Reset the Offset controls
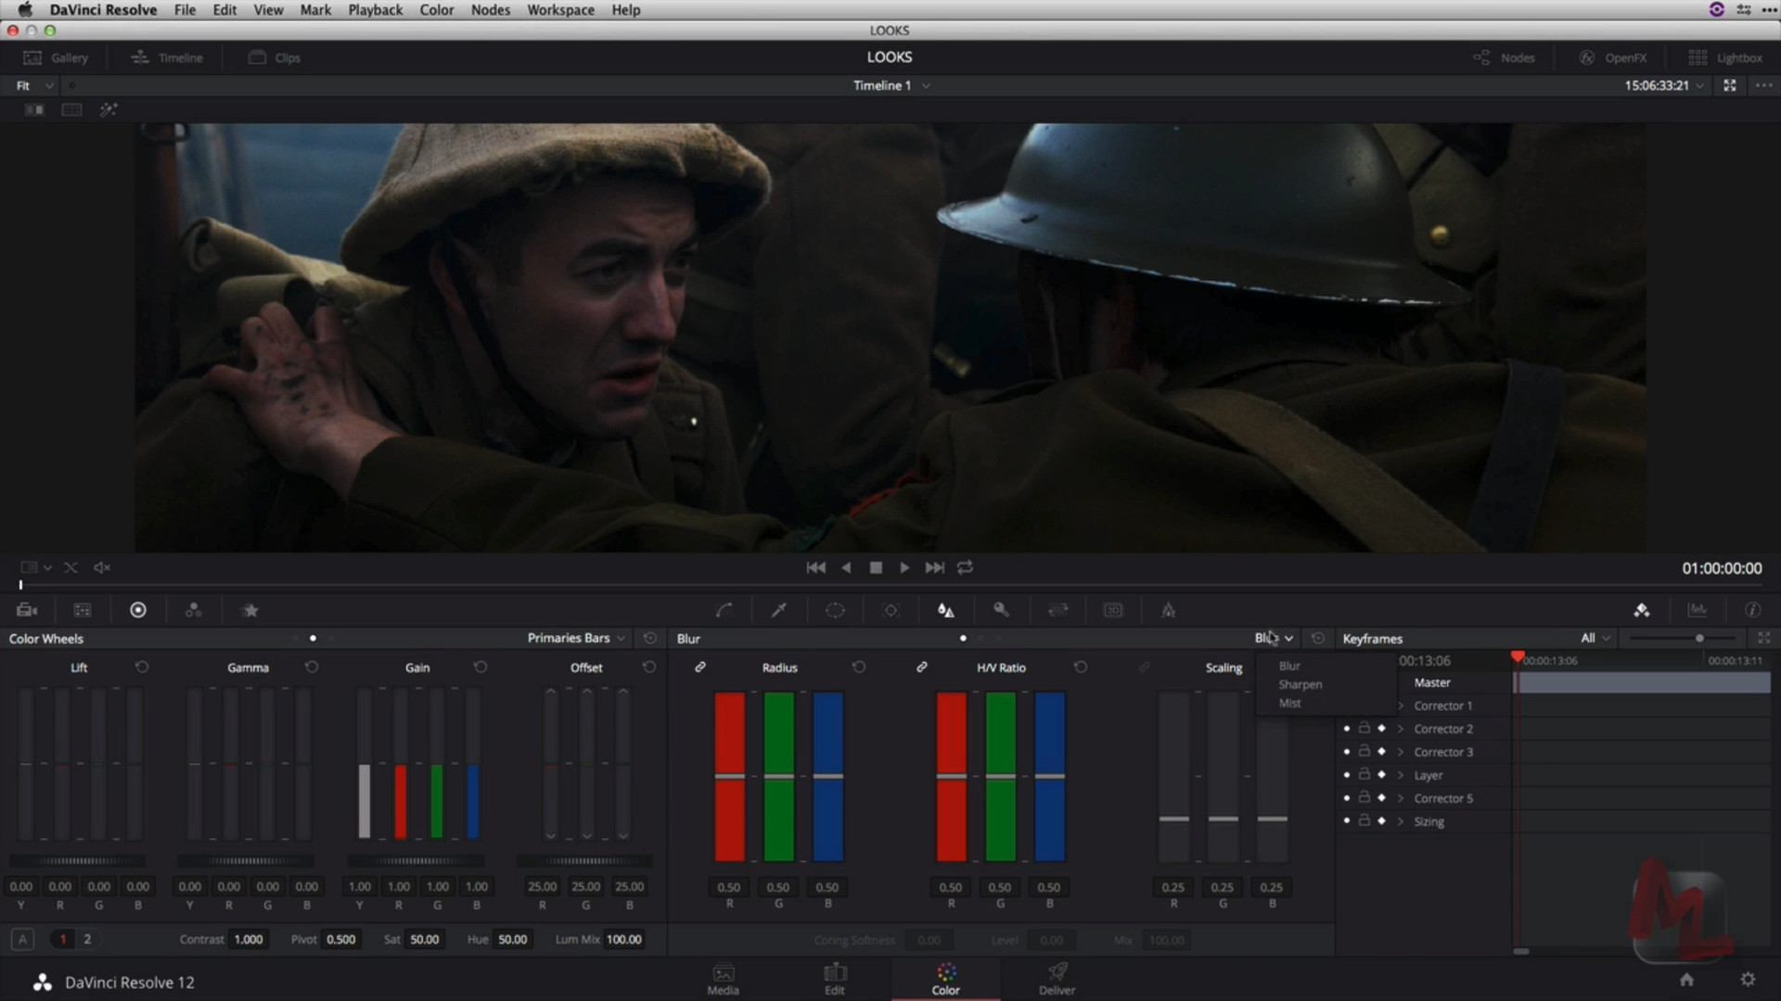 tap(649, 667)
